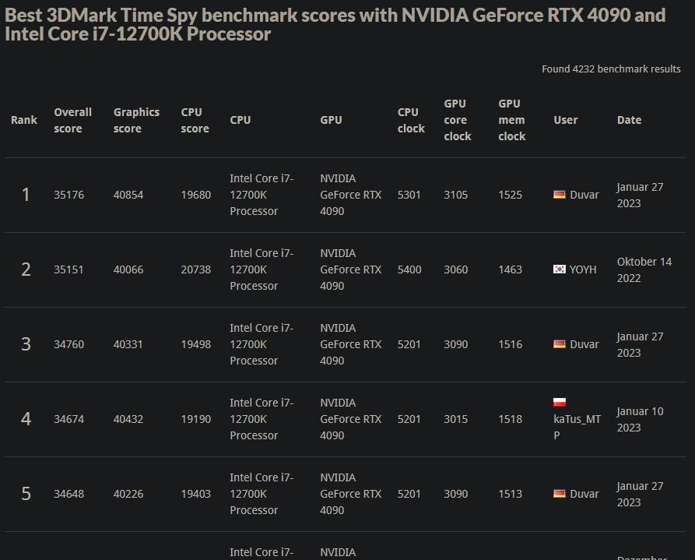Click the CPU clock column header
695x560 pixels.
tap(411, 120)
